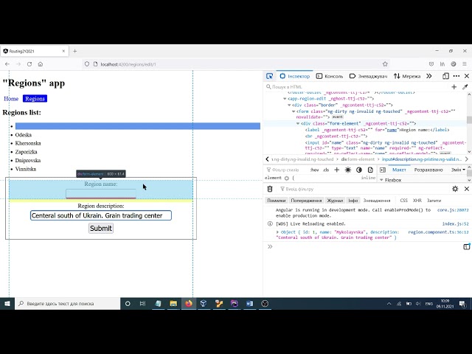Viewport: 472px width, 354px height.
Task: Open index.js:52 source link
Action: [x=456, y=223]
